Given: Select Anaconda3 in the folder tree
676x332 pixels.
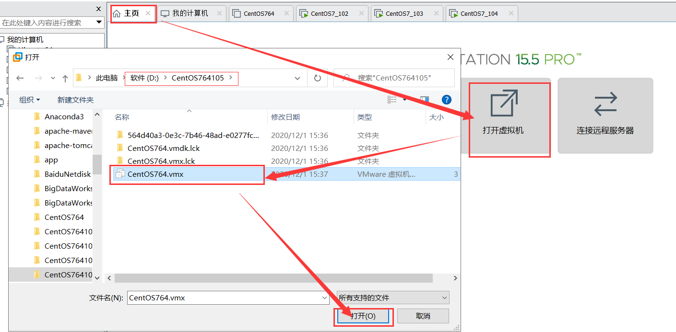Looking at the screenshot, I should point(64,116).
